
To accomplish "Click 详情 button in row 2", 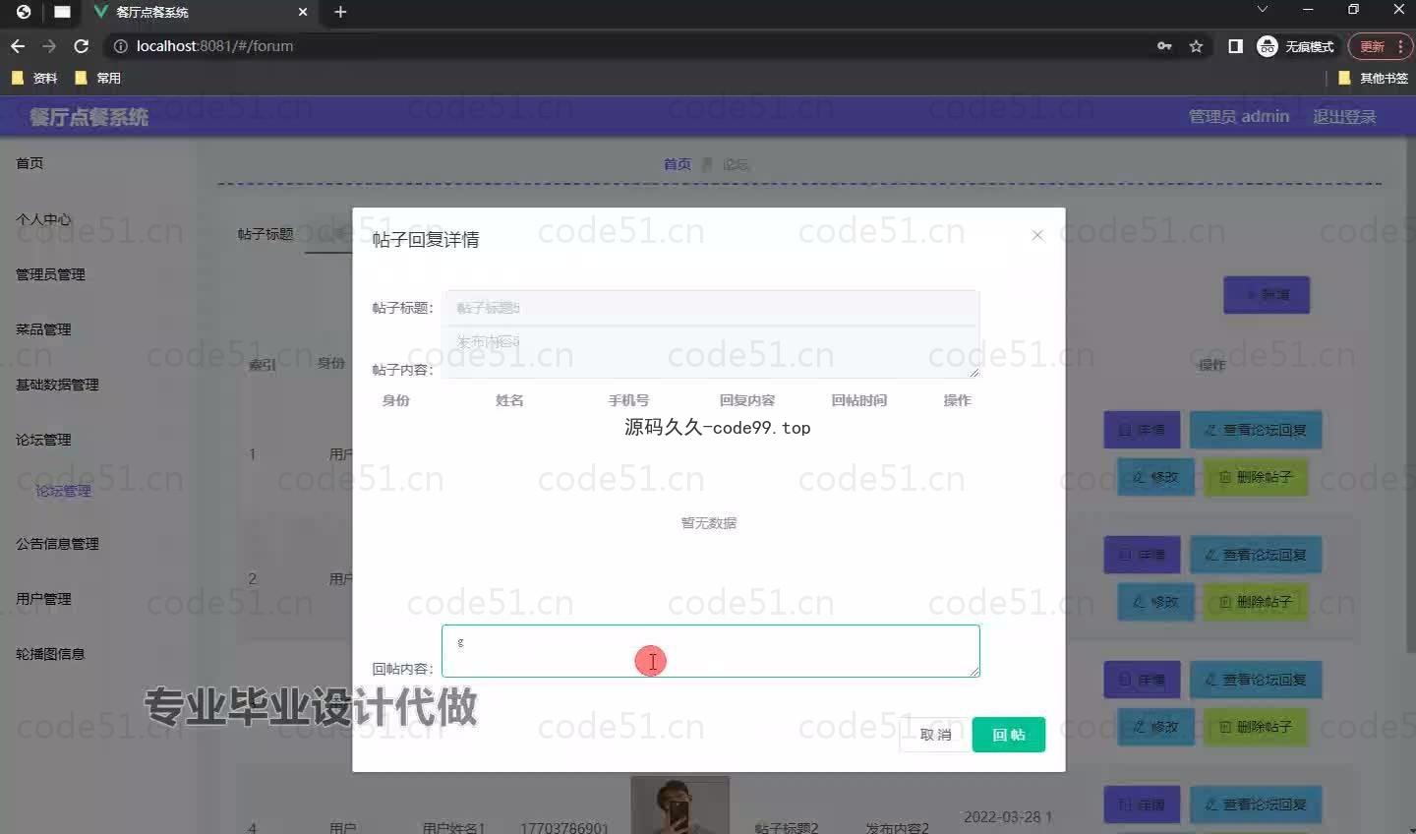I will (x=1142, y=555).
